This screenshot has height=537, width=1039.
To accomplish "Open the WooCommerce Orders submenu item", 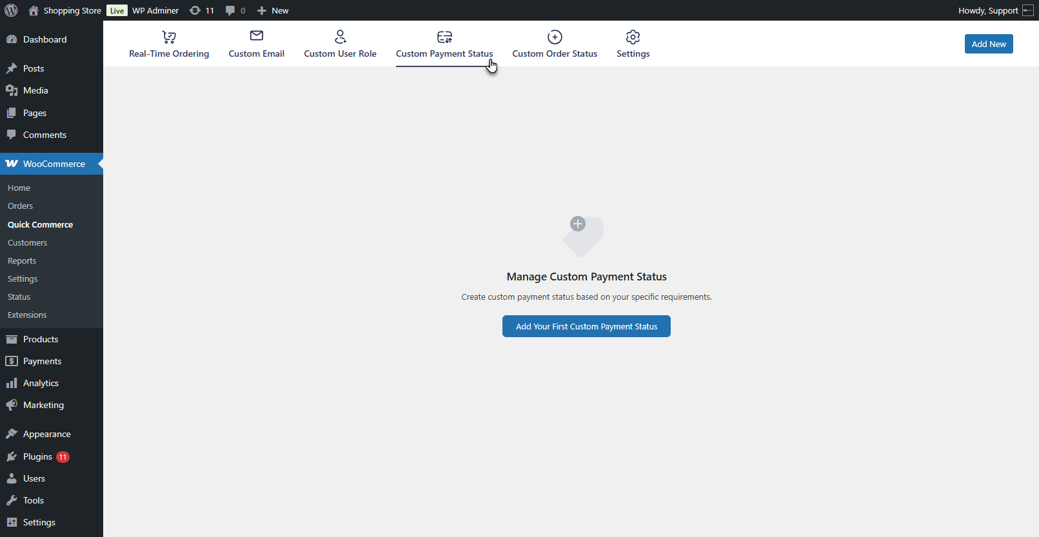I will click(20, 206).
